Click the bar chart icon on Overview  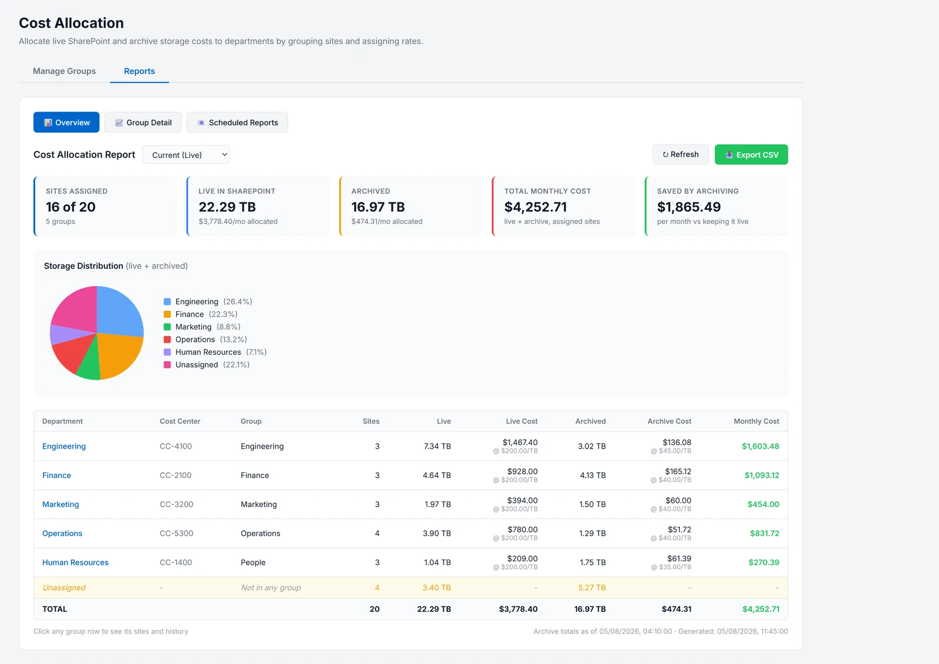click(x=48, y=123)
